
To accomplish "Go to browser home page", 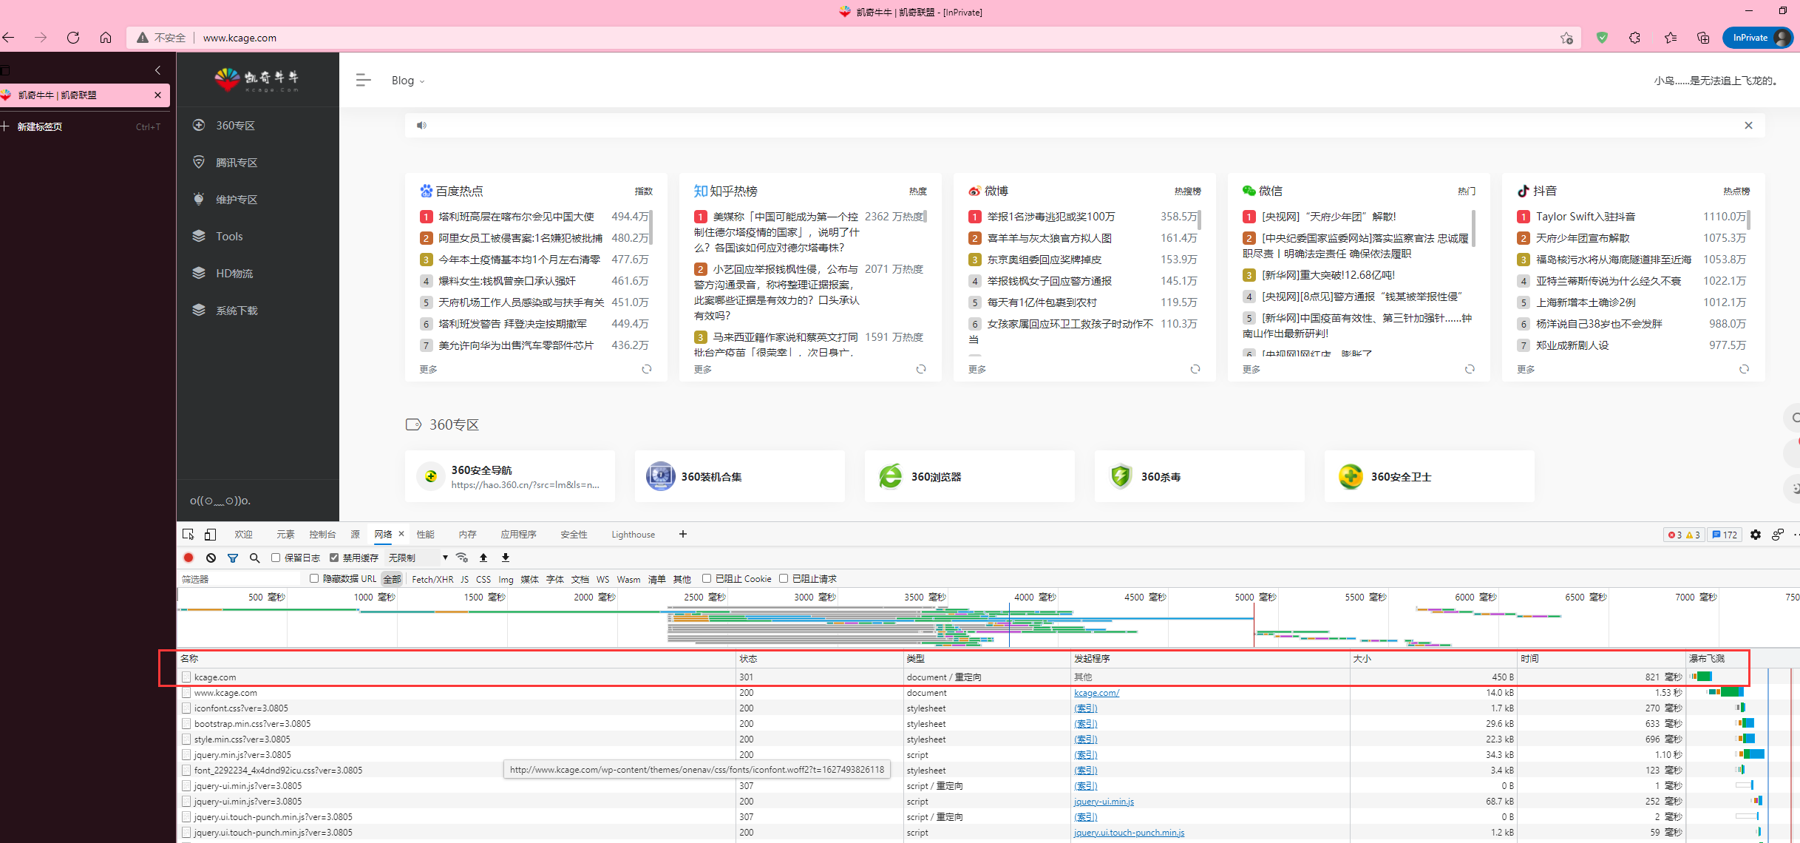I will pos(106,38).
